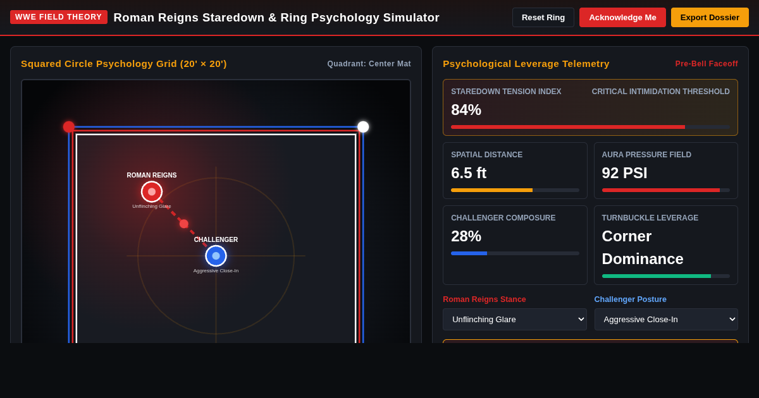Image resolution: width=759 pixels, height=398 pixels.
Task: Click the Export Dossier button
Action: (x=710, y=17)
